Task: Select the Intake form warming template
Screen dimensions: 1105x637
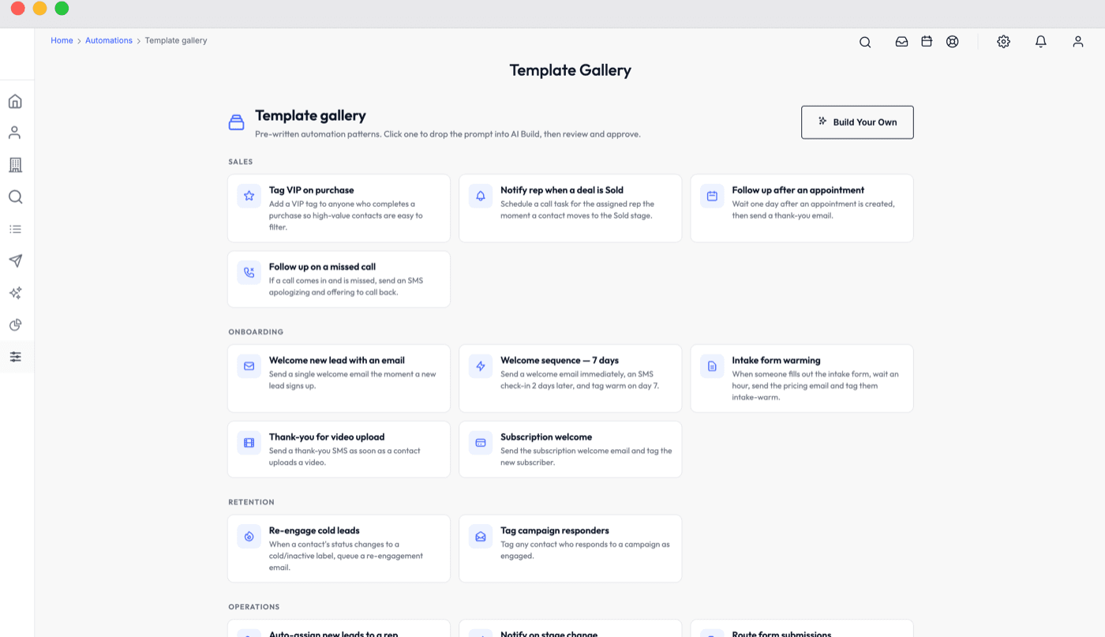Action: (x=802, y=378)
